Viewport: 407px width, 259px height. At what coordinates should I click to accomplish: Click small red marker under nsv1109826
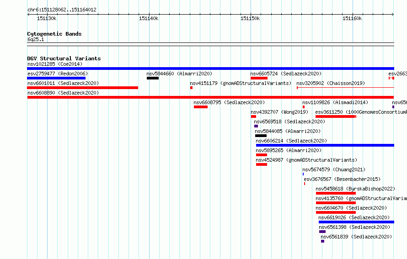pos(304,107)
